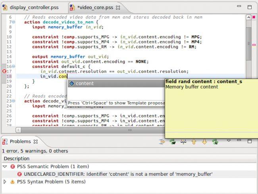Click the green refresh W icon

(x=173, y=142)
